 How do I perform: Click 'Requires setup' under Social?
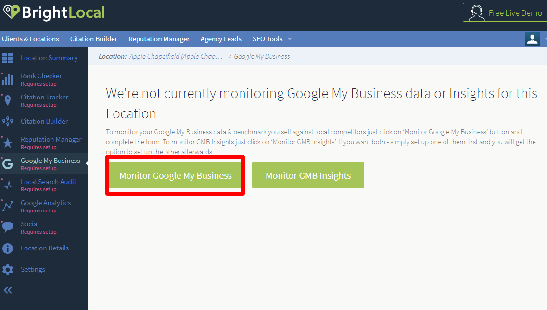tap(38, 232)
